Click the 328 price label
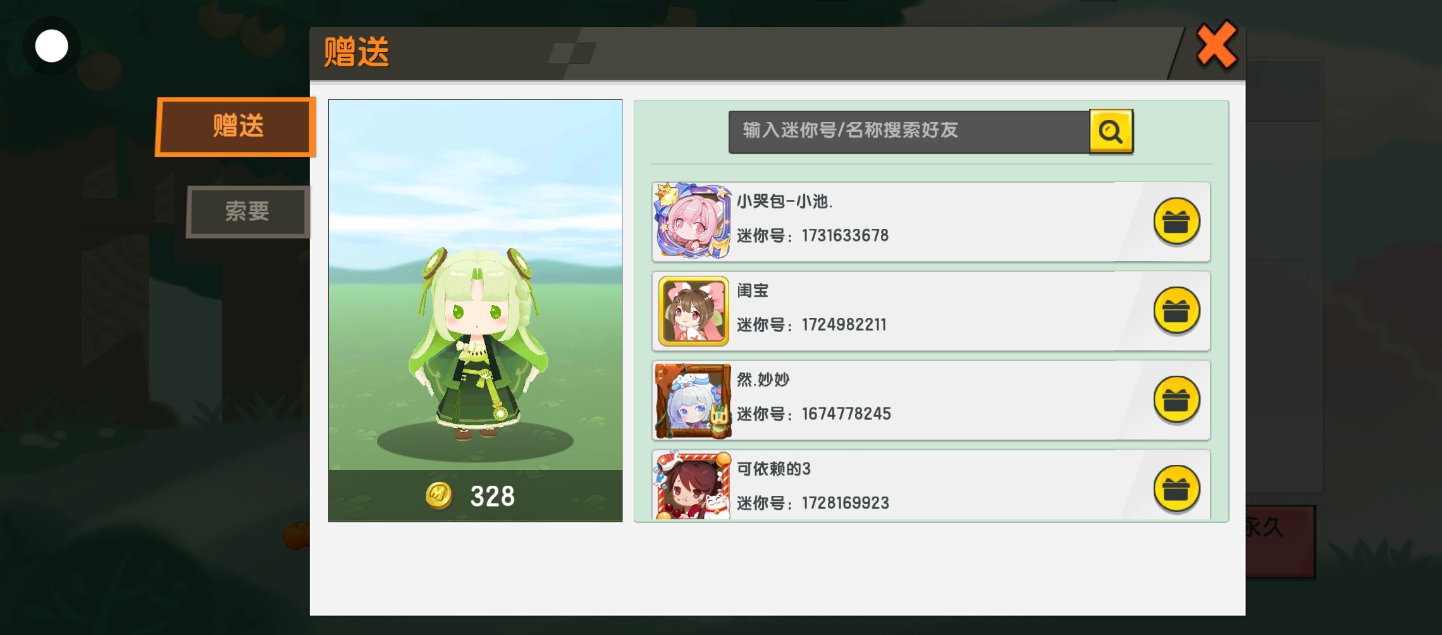This screenshot has height=635, width=1442. pos(492,496)
